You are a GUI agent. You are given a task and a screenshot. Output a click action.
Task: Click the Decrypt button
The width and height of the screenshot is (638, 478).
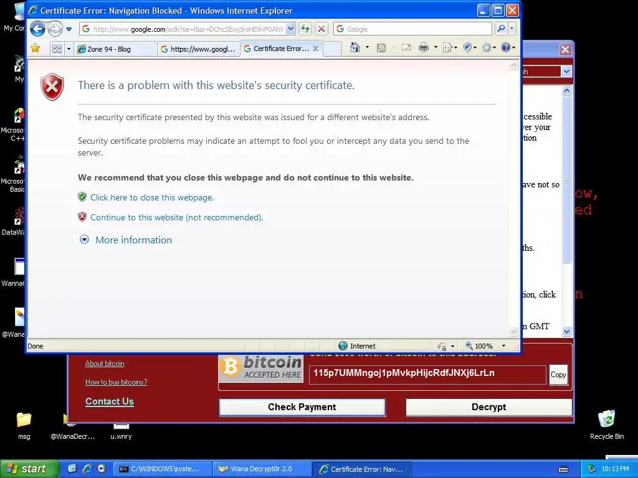pyautogui.click(x=488, y=407)
